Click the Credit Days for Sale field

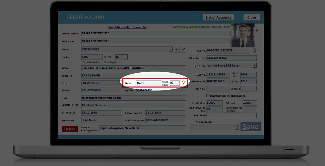215,109
